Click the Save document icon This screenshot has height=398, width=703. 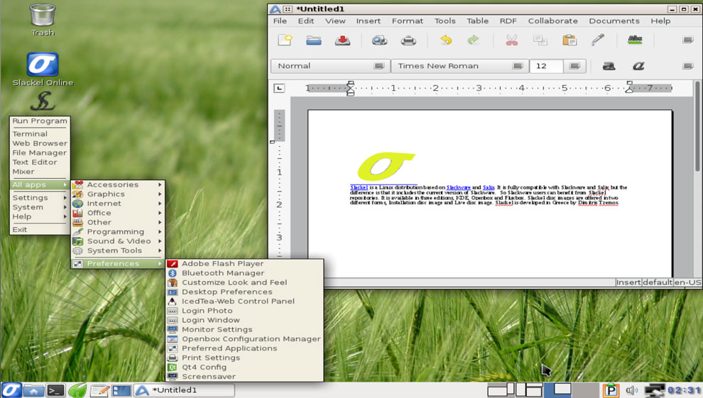[x=342, y=40]
